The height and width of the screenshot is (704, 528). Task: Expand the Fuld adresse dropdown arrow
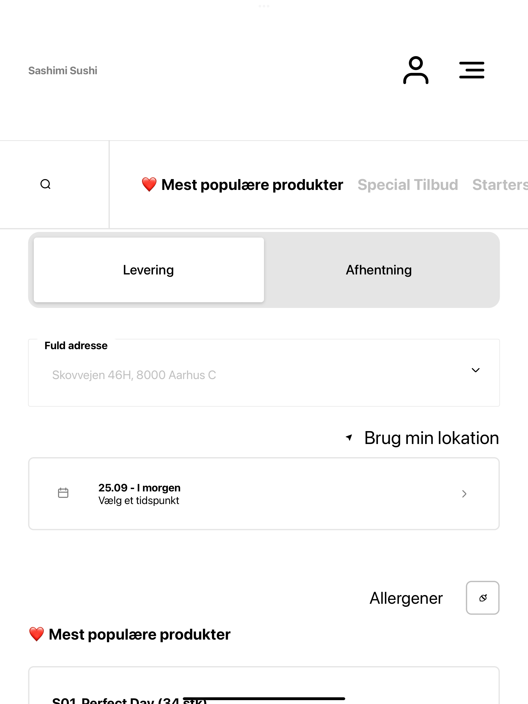(x=475, y=370)
